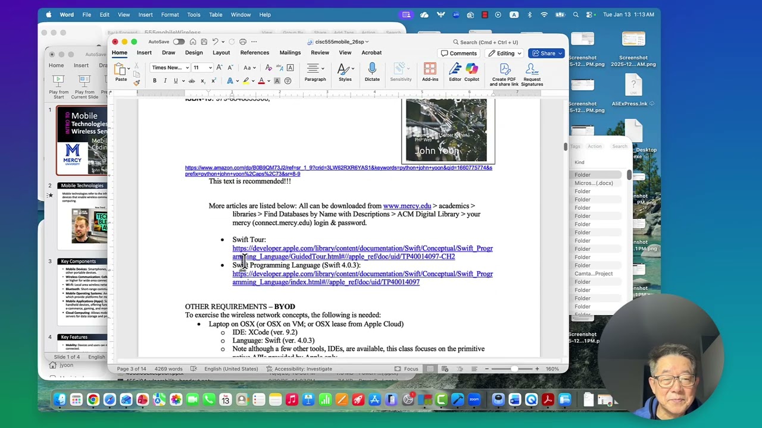Increase font size with grow icon

[220, 68]
